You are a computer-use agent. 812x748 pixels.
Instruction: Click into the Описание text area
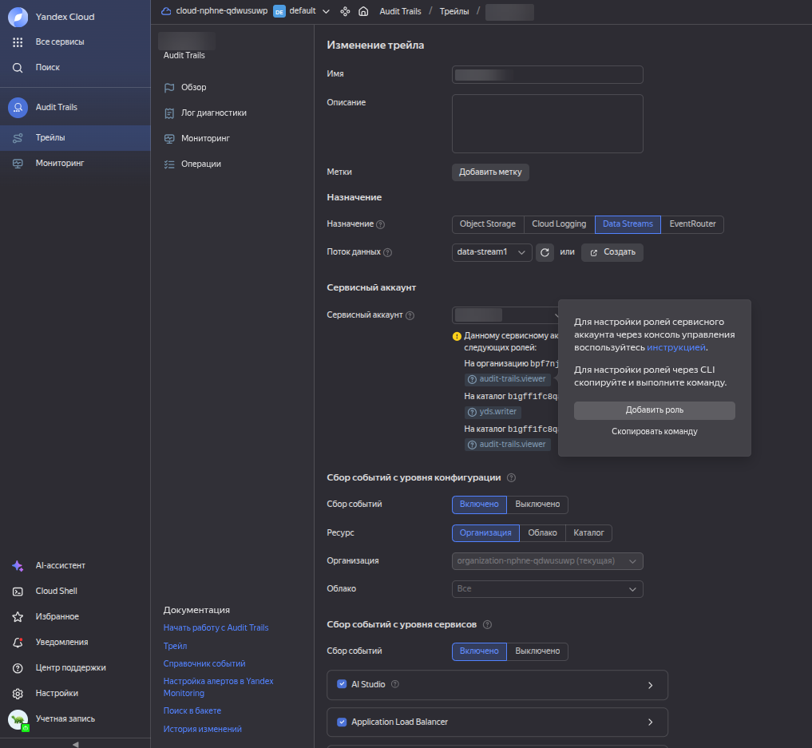[x=548, y=125]
